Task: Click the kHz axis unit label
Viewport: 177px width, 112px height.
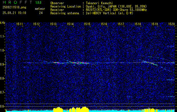Action: pos(3,23)
